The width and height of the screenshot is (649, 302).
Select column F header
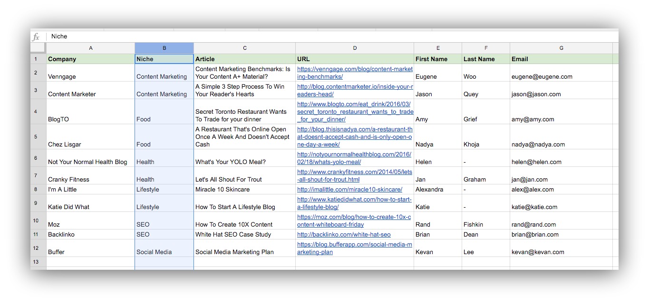pos(486,48)
